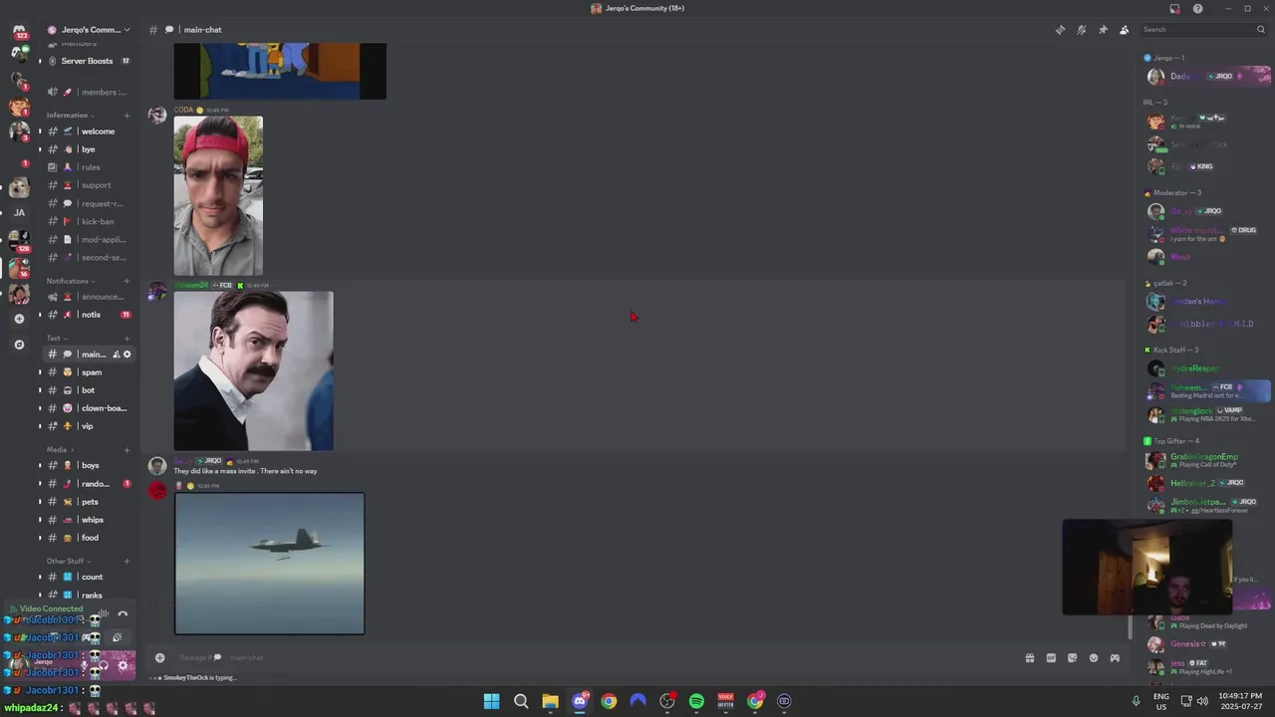Open File Explorer from the taskbar
This screenshot has height=717, width=1275.
(x=550, y=701)
